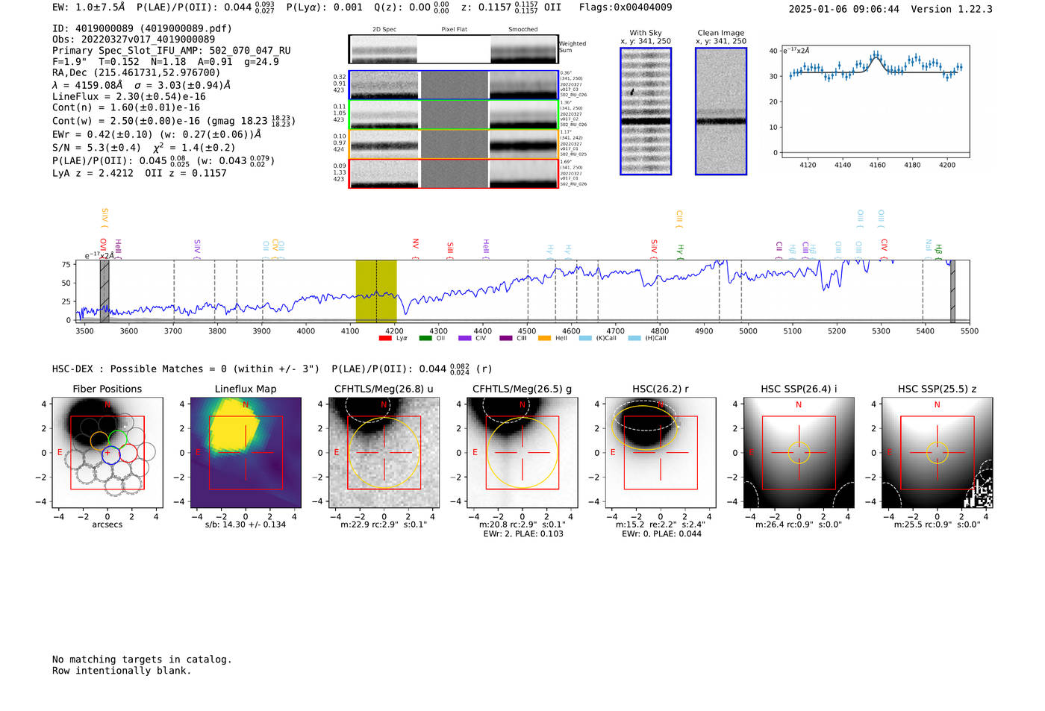Click the Smoothed column header
Image resolution: width=1045 pixels, height=711 pixels.
[x=523, y=29]
